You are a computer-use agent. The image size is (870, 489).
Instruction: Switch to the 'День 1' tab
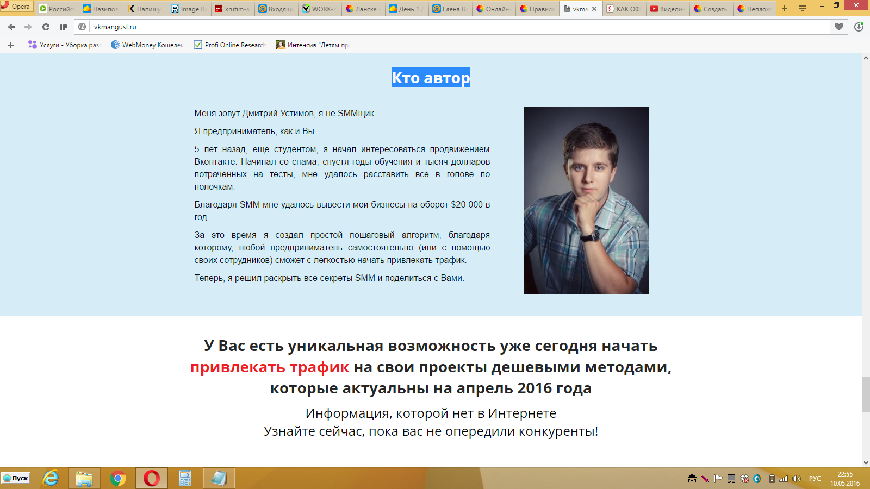tap(406, 9)
